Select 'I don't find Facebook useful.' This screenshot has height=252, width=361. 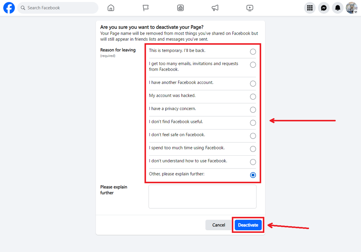(x=253, y=123)
